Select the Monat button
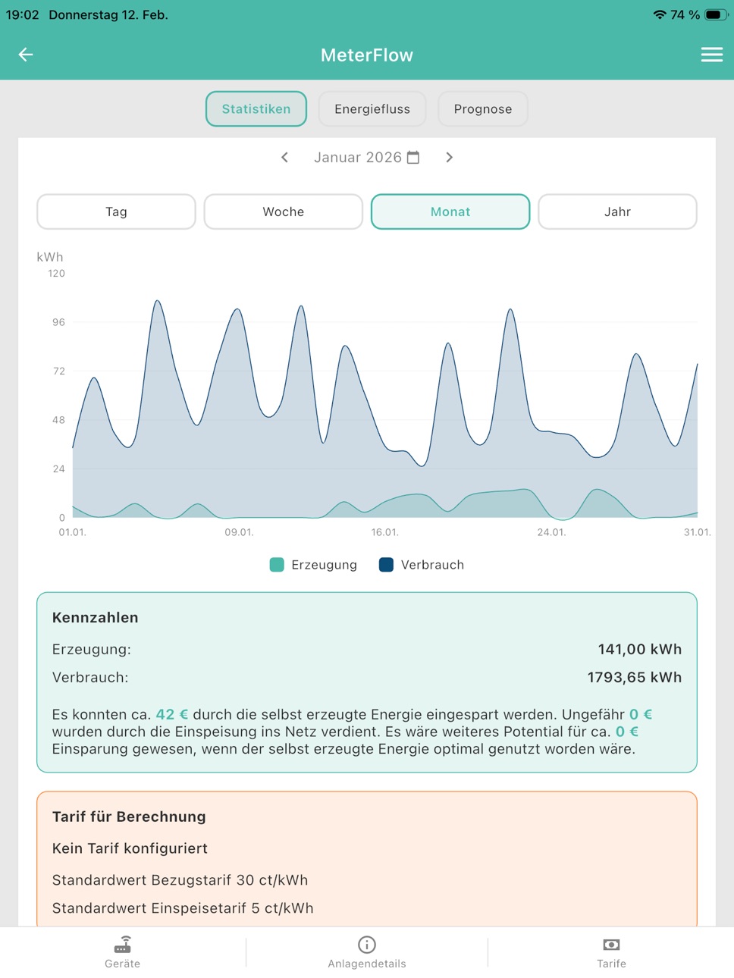734x978 pixels. (450, 212)
